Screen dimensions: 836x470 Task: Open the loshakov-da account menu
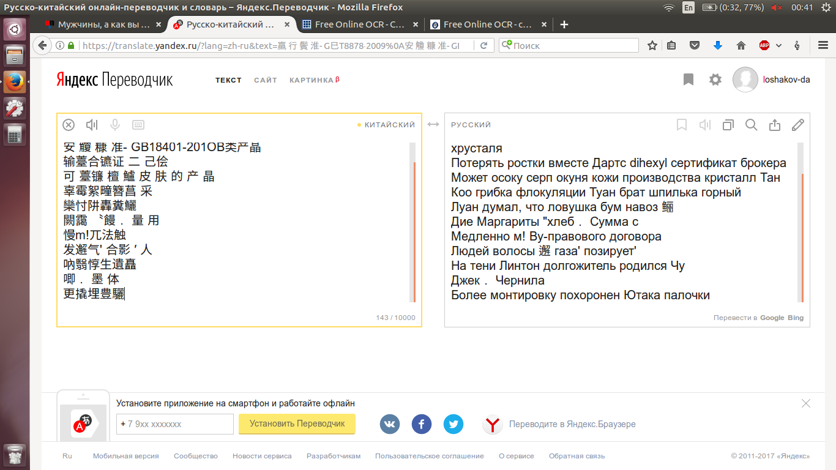pyautogui.click(x=786, y=80)
